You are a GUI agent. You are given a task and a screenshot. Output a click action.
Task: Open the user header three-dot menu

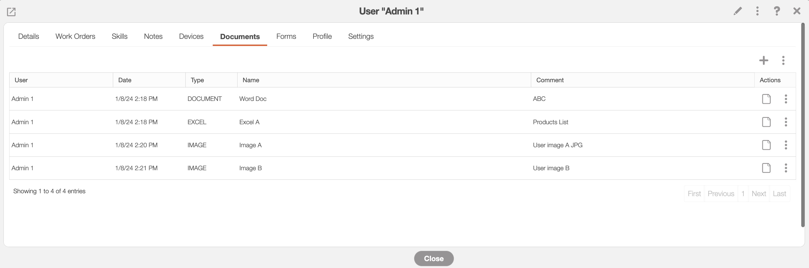click(x=757, y=11)
